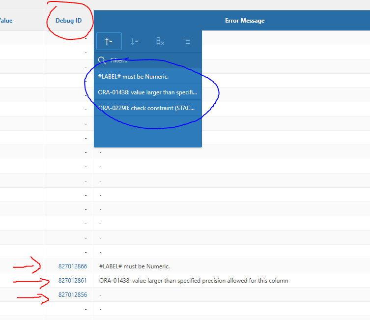Open Debug ID link 827012856

point(72,295)
